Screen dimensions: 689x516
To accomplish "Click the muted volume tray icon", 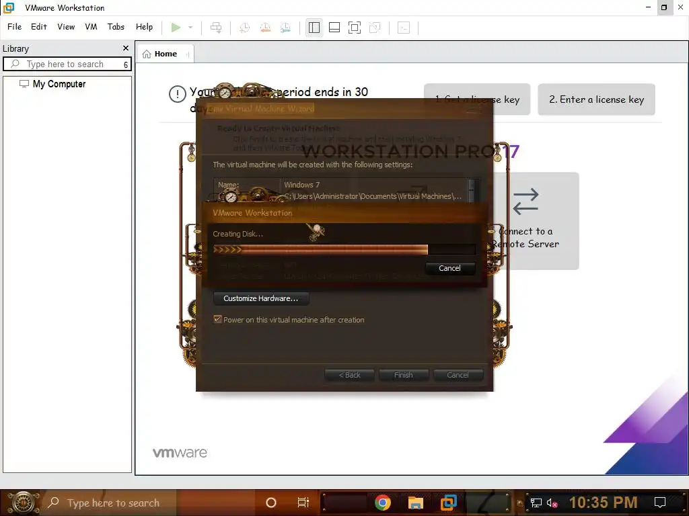I will point(552,503).
